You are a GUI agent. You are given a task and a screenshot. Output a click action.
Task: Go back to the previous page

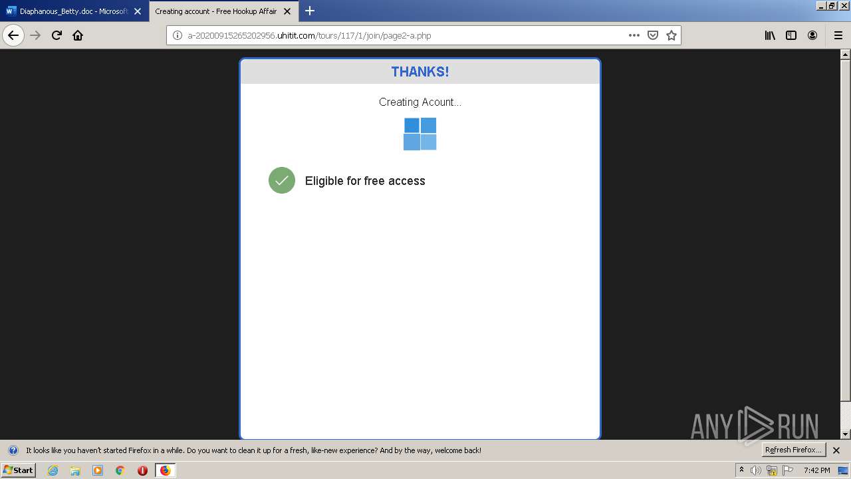[13, 35]
